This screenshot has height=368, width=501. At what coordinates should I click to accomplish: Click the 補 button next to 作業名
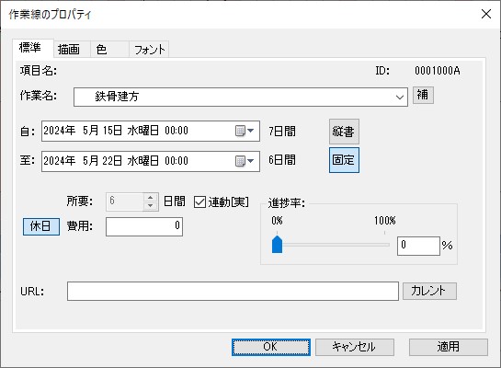pos(423,95)
